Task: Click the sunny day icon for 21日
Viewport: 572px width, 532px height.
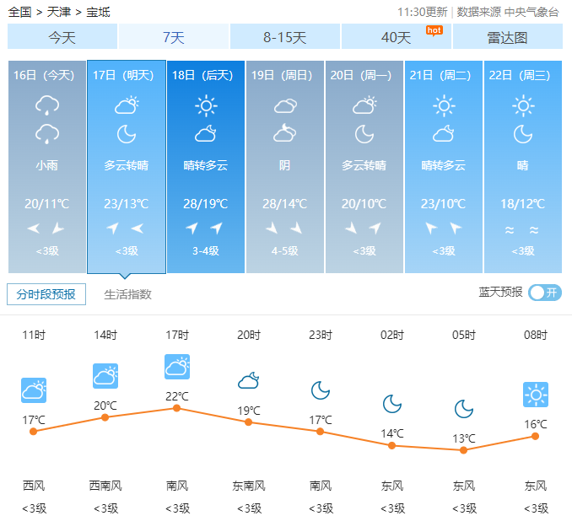Action: [x=444, y=105]
